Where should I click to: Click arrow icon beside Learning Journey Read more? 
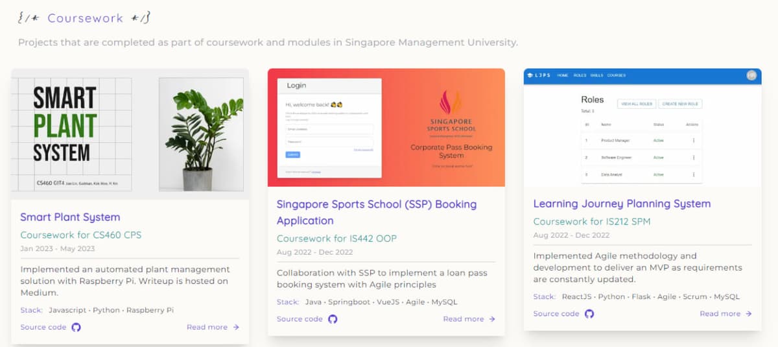(x=749, y=314)
